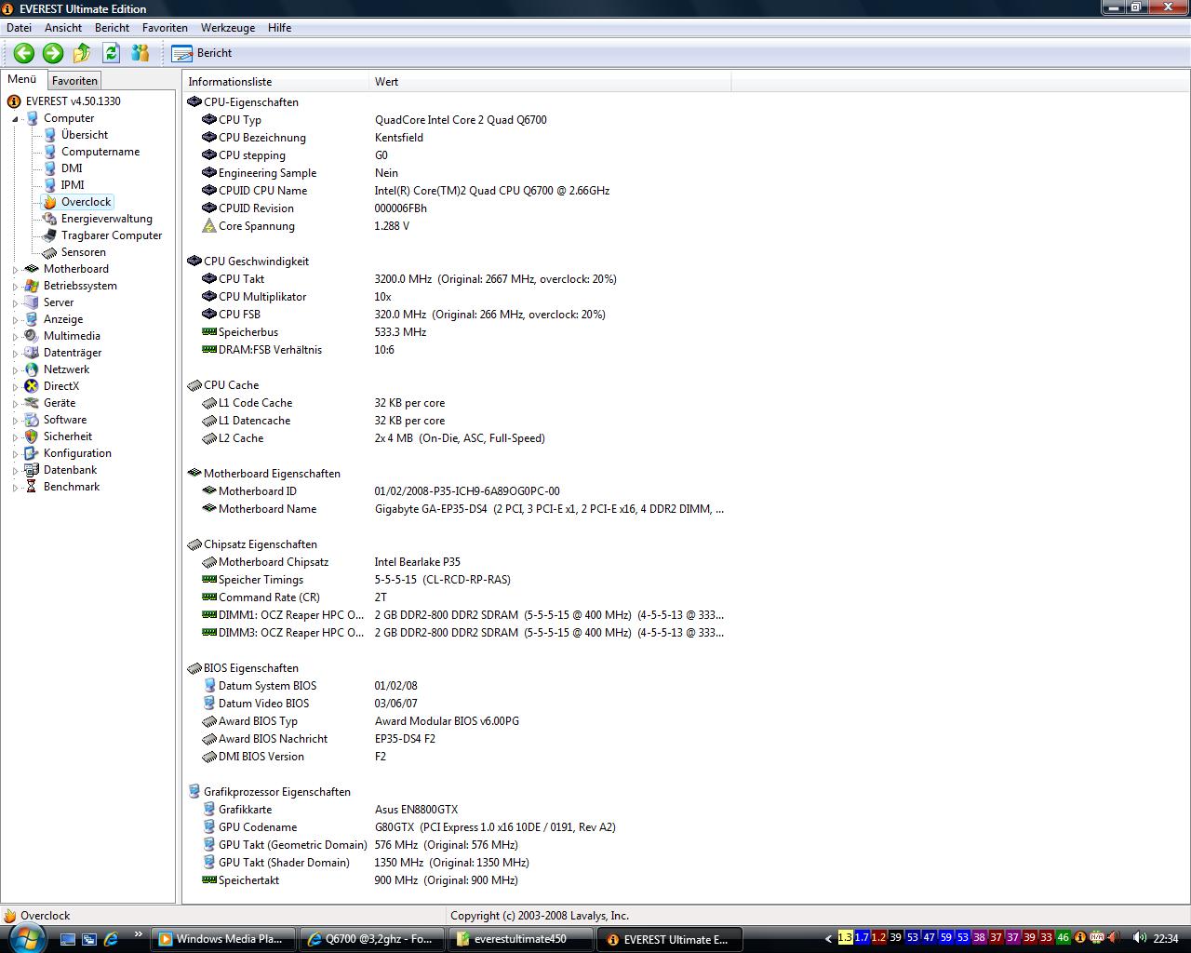This screenshot has height=953, width=1191.
Task: Select the Award BIOS Nachricht row
Action: pyautogui.click(x=458, y=739)
